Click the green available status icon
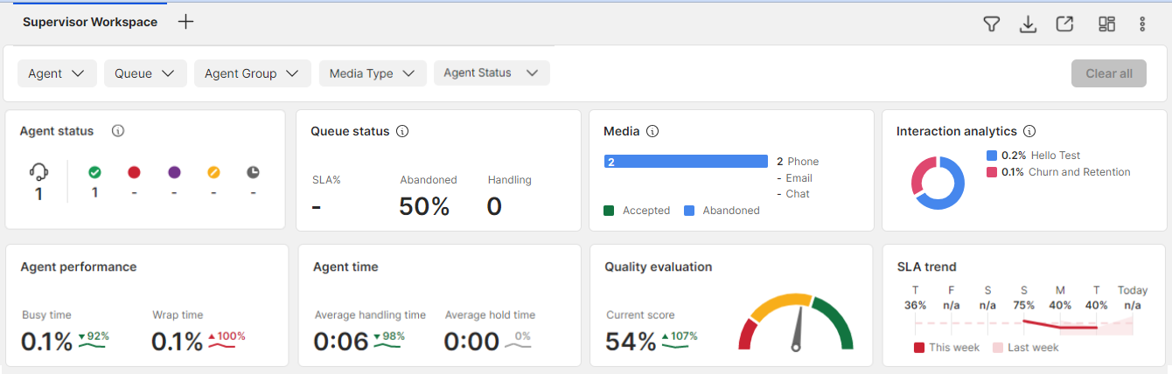 pyautogui.click(x=94, y=172)
